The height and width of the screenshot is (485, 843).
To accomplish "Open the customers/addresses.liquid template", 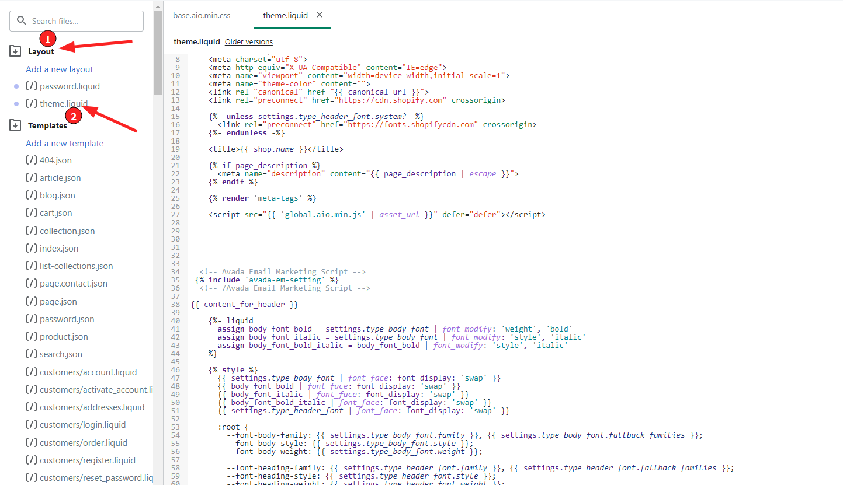I will [x=92, y=407].
